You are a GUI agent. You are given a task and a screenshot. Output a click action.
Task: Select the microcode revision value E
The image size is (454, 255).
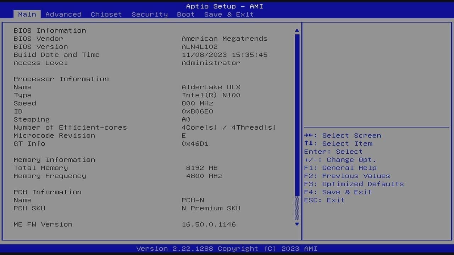pos(184,136)
